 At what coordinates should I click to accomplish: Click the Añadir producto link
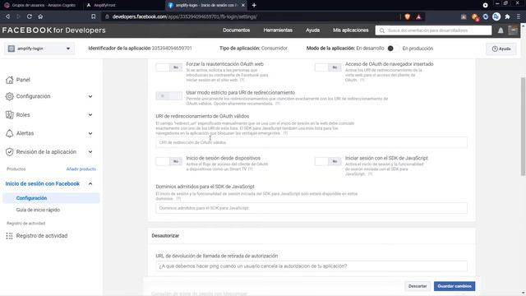(x=81, y=169)
